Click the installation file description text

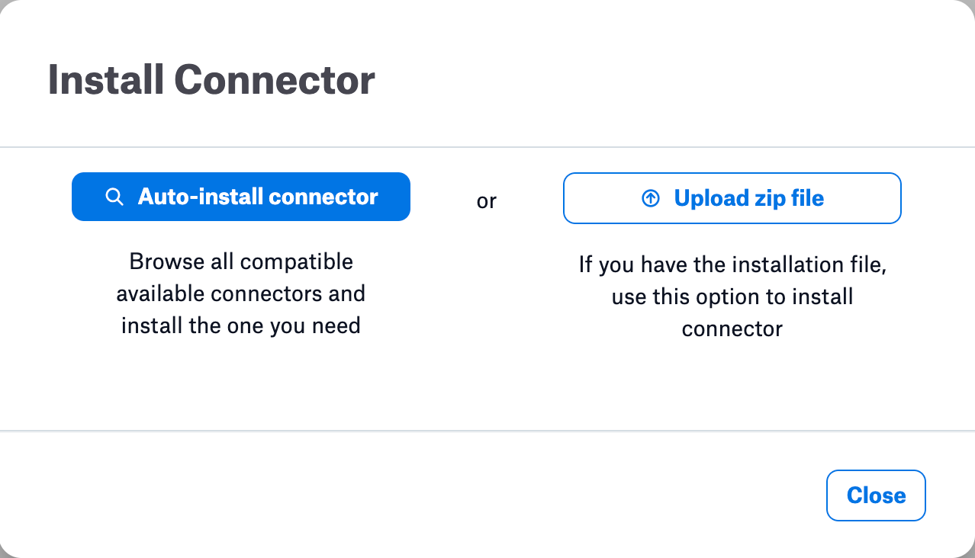pos(731,297)
